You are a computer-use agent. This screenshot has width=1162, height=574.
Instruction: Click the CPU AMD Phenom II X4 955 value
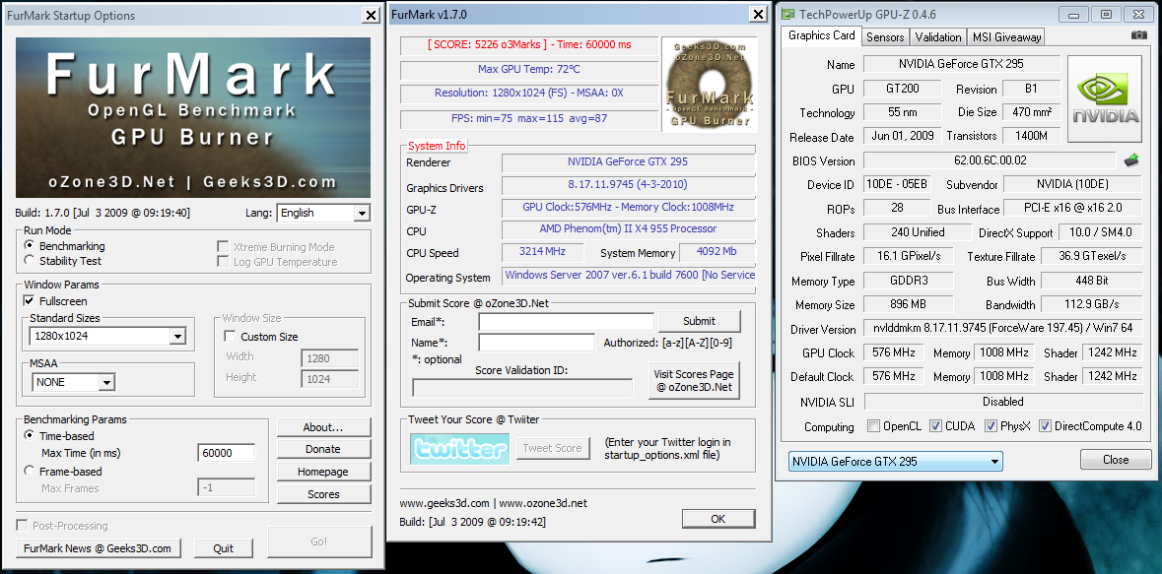pyautogui.click(x=629, y=229)
